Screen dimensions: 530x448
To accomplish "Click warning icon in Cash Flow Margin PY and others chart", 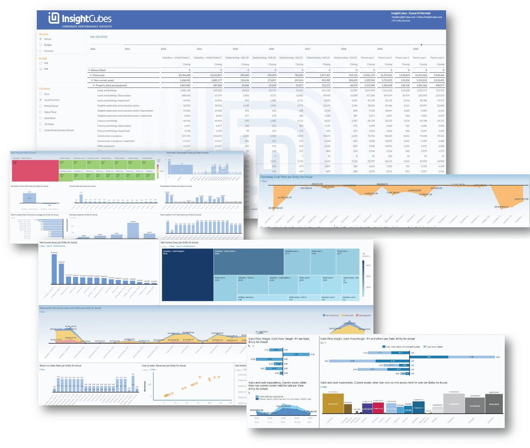I will tap(325, 343).
